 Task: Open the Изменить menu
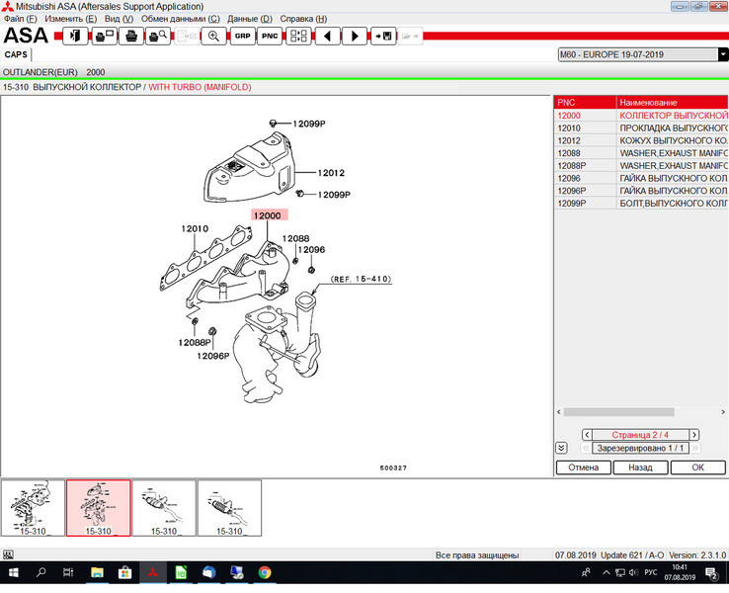(71, 19)
